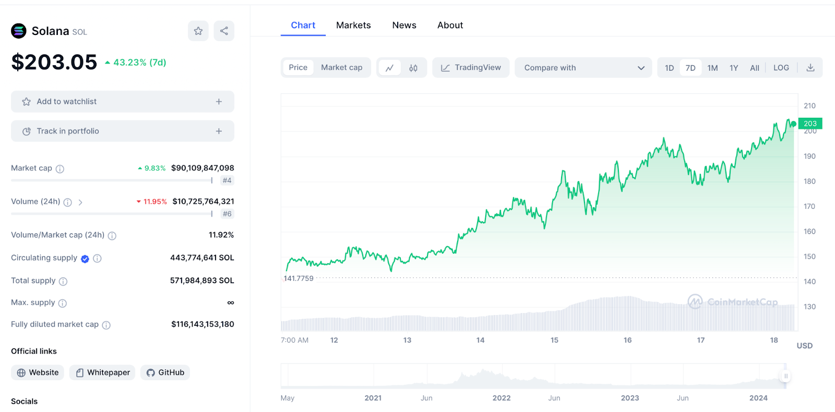Open the GitHub link

165,372
